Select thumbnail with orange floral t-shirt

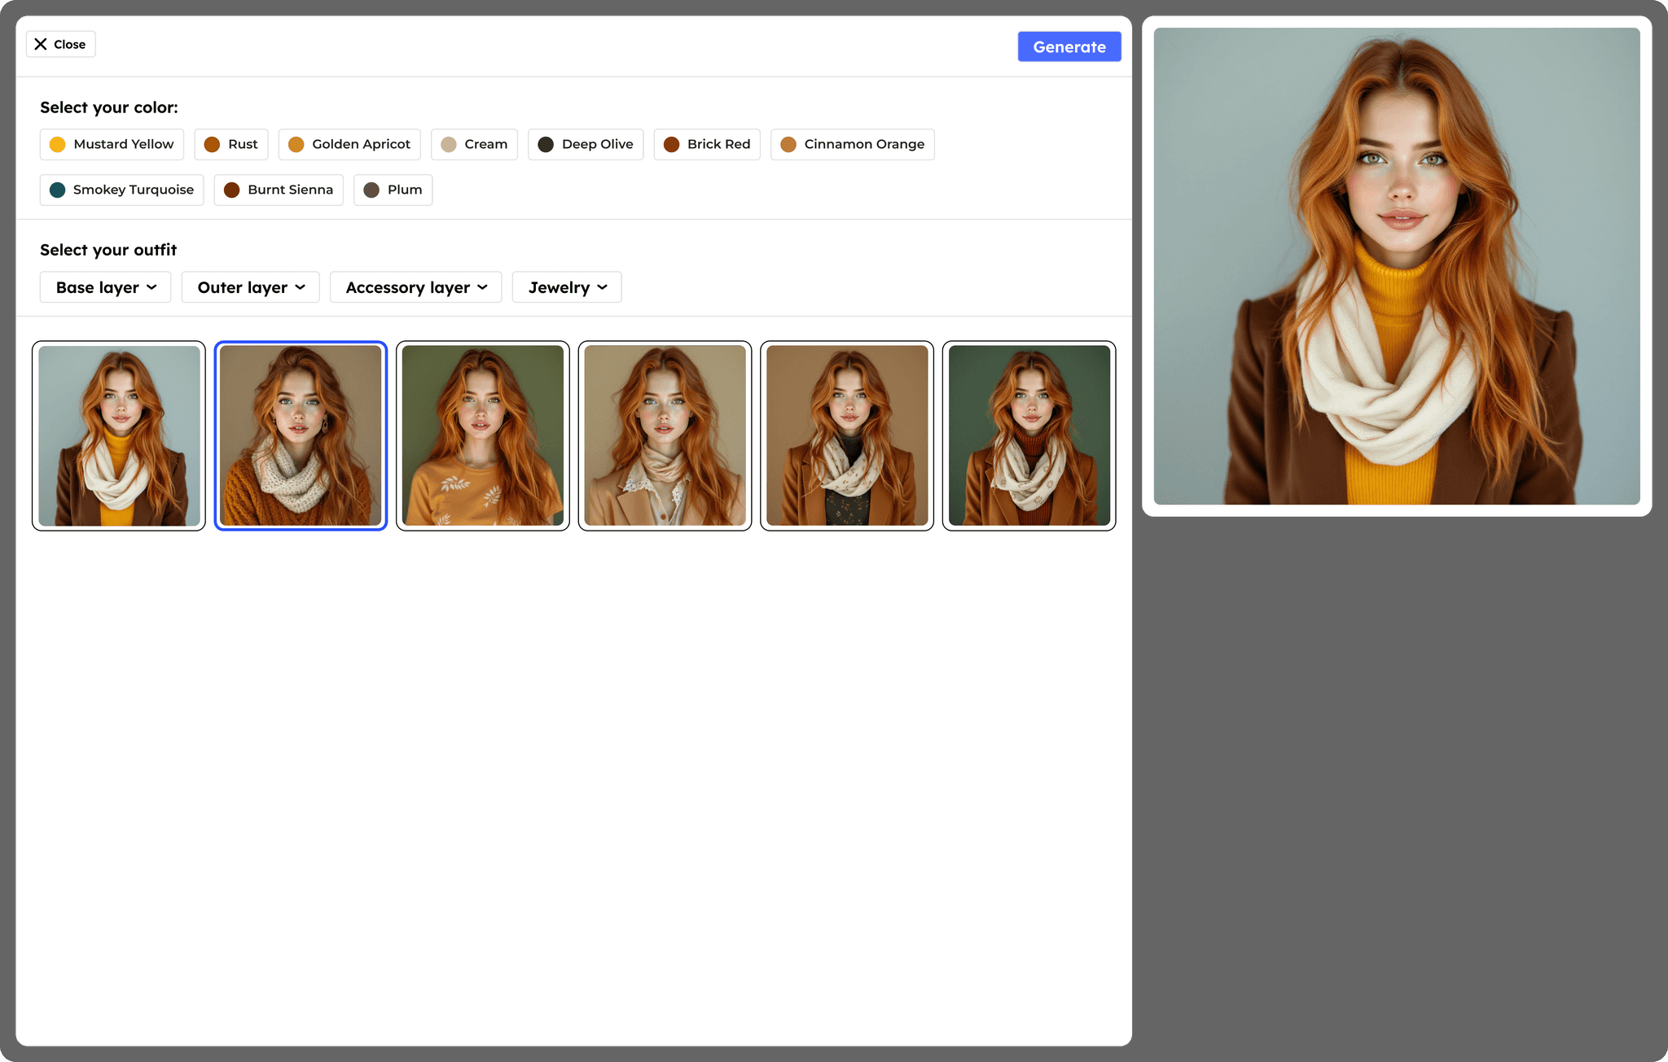(x=483, y=435)
